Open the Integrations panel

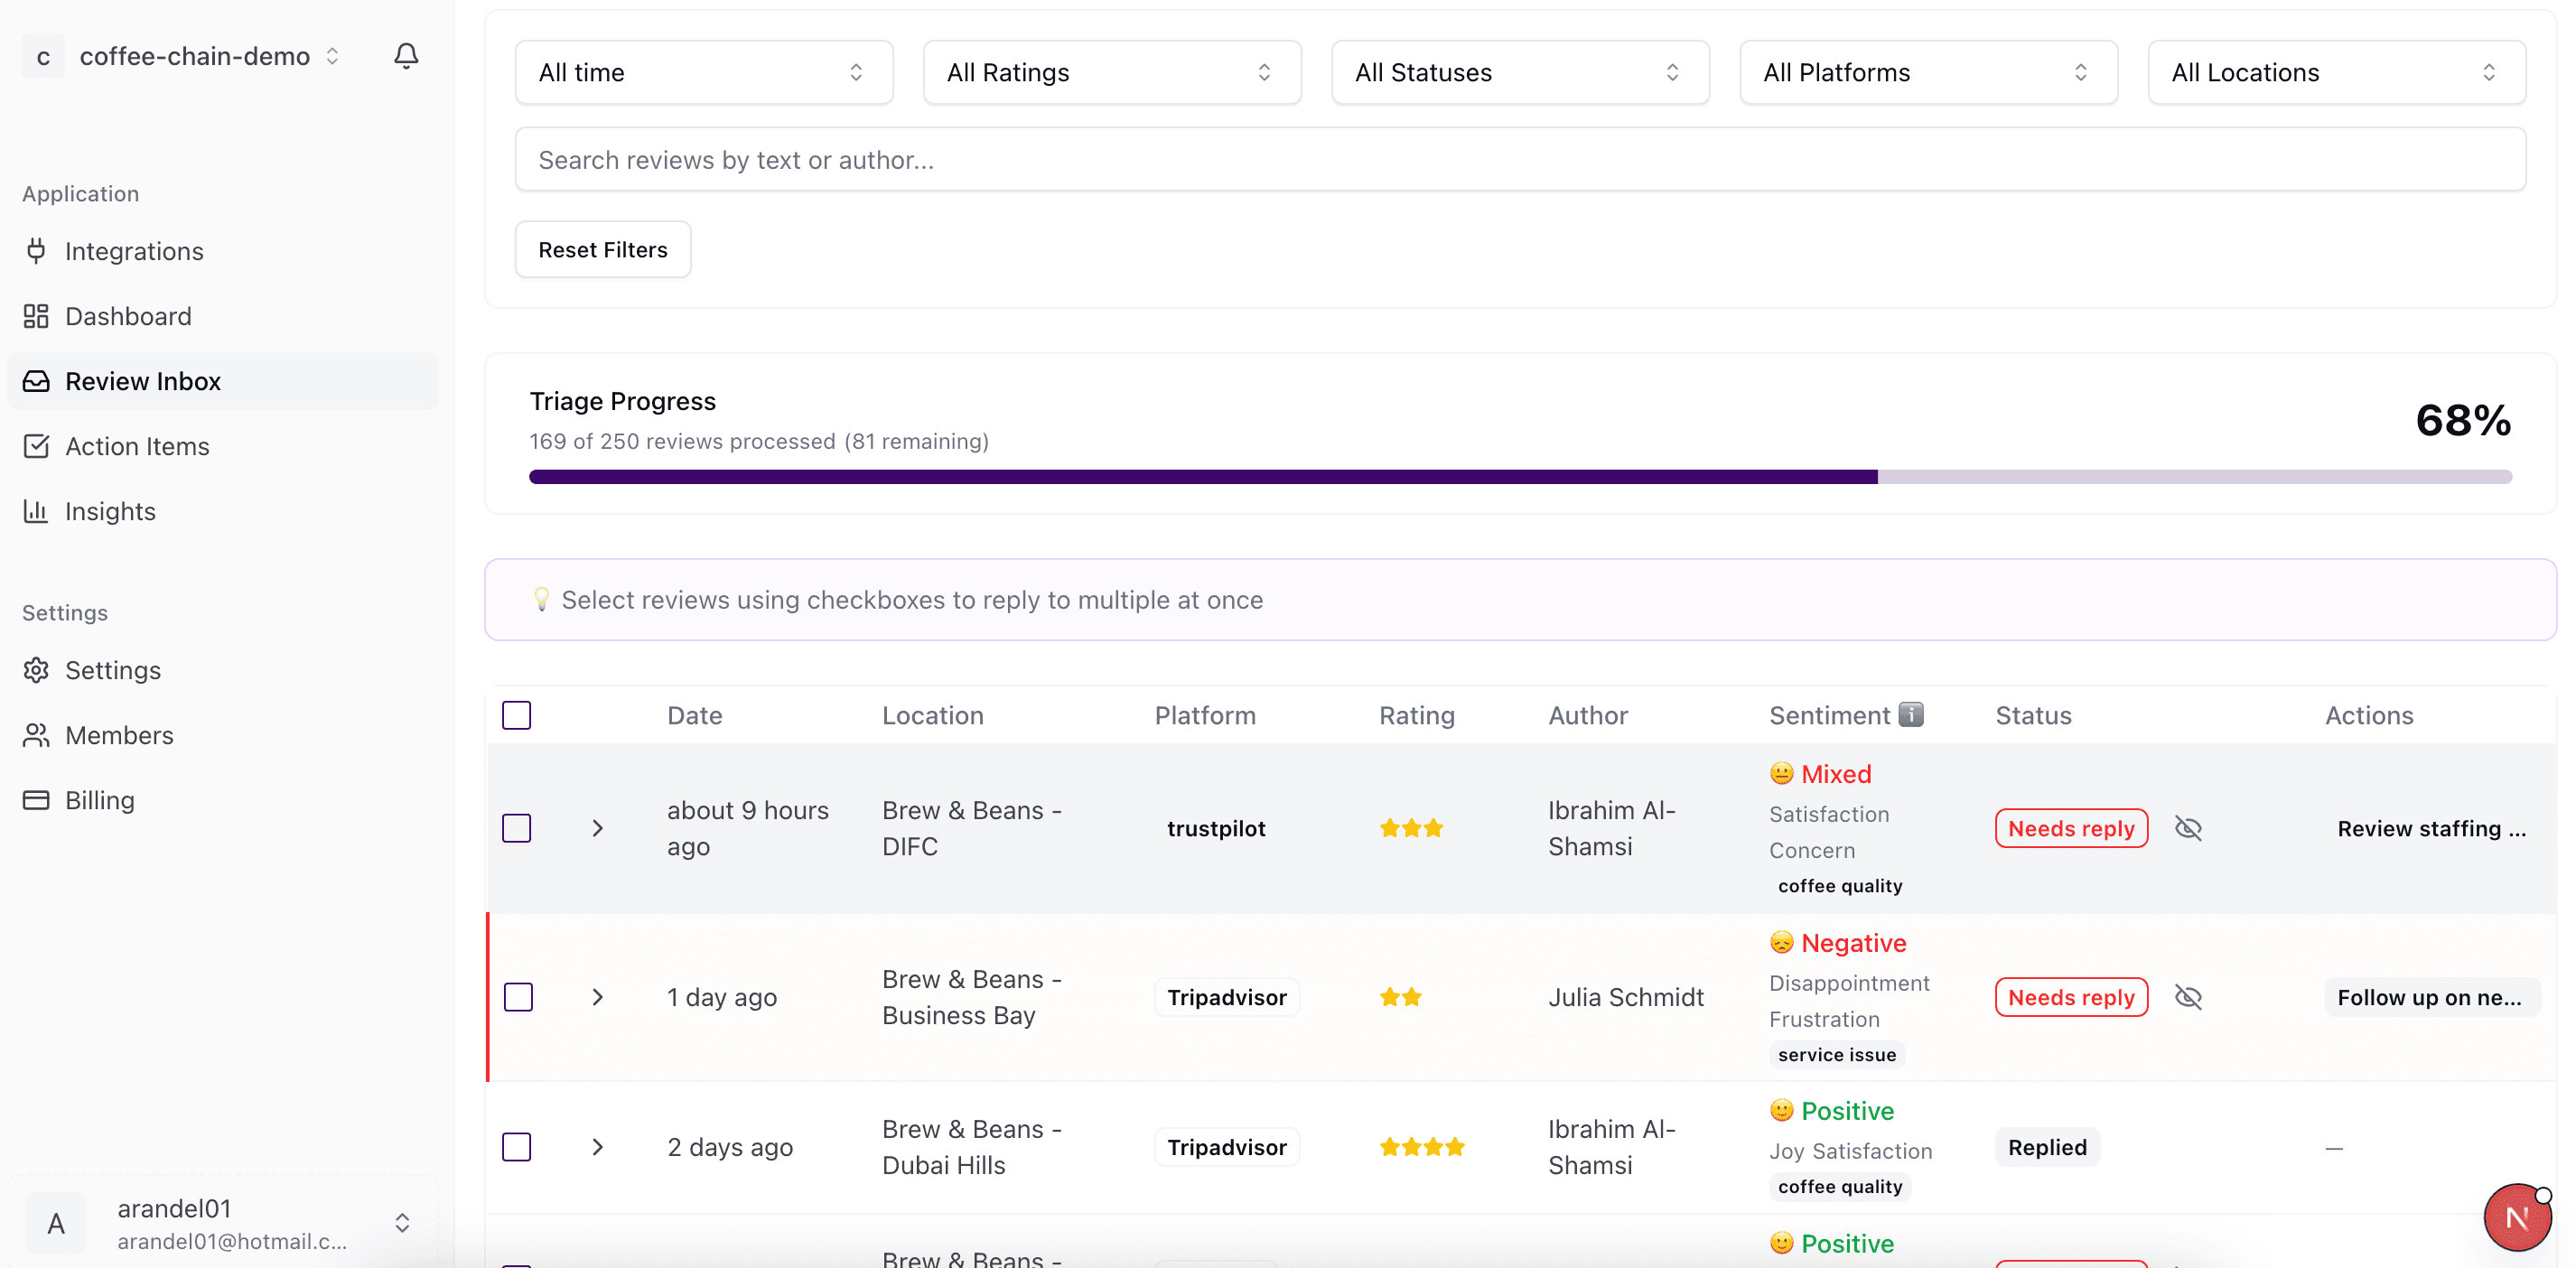[135, 251]
